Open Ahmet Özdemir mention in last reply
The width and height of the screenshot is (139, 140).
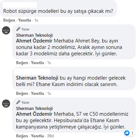click(x=34, y=114)
